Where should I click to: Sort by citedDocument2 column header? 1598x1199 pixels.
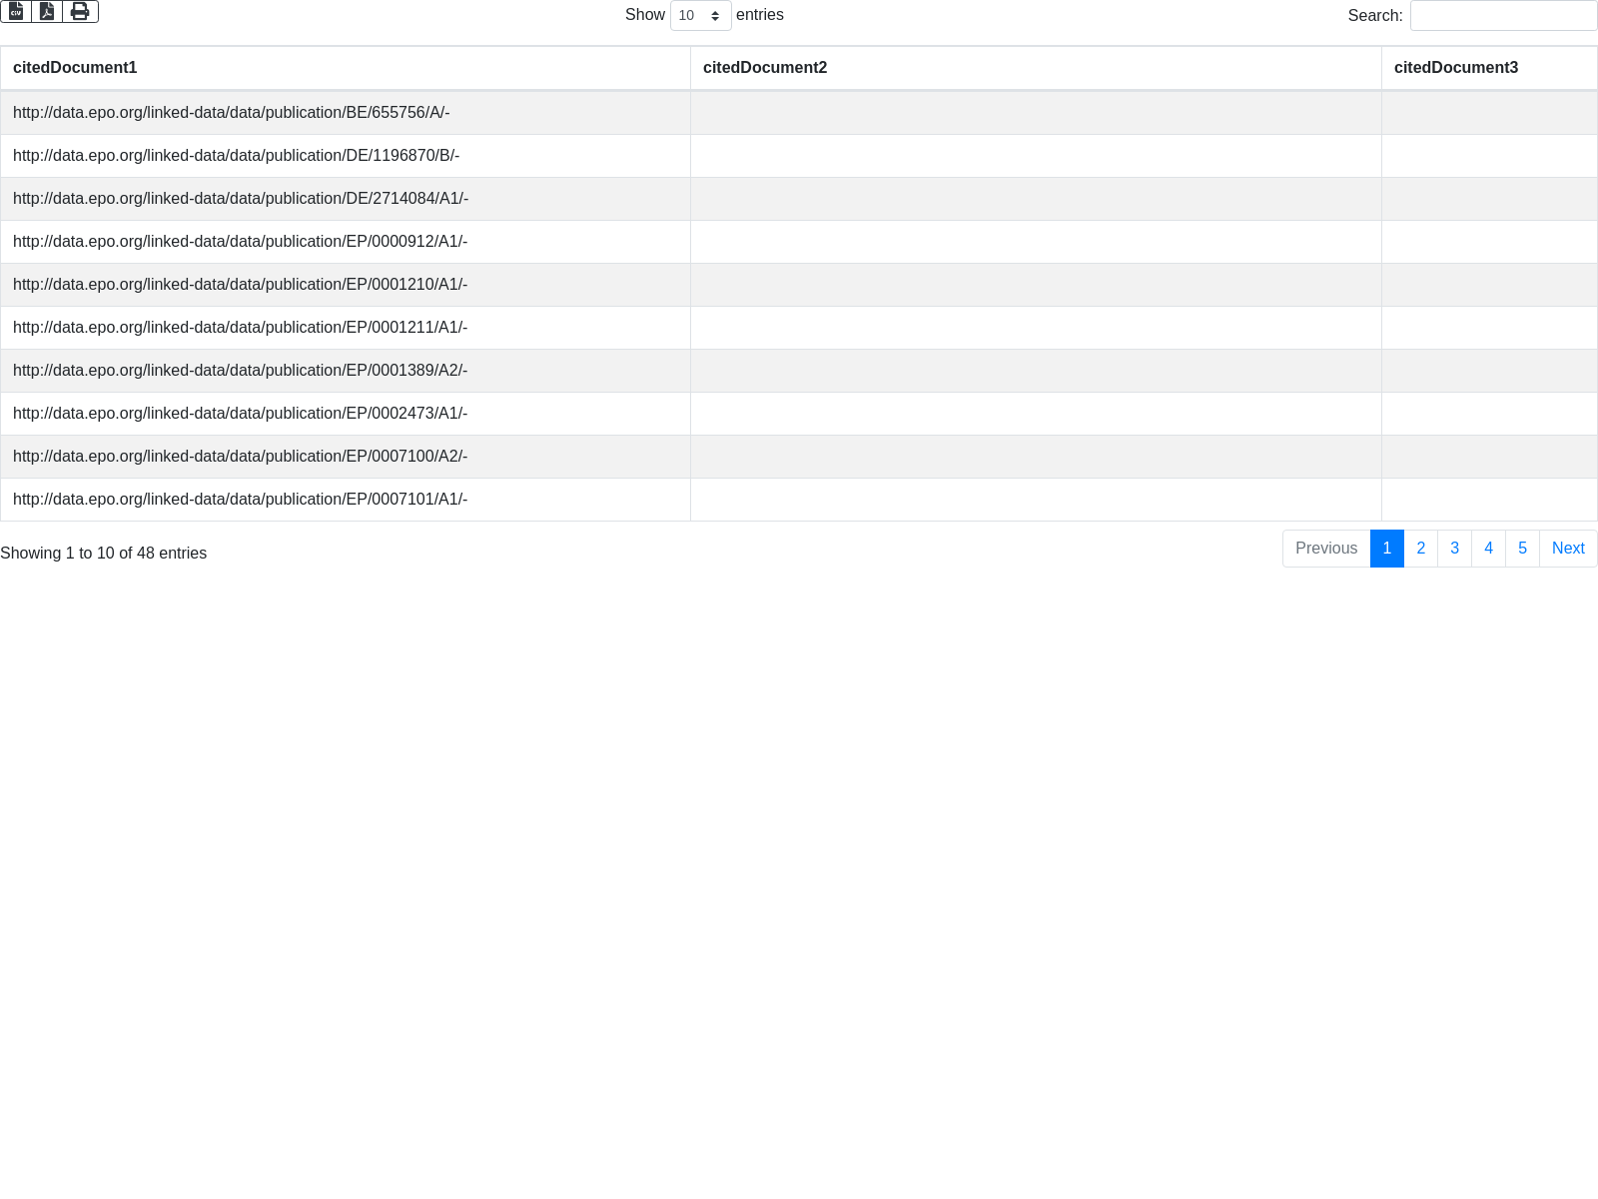point(765,68)
